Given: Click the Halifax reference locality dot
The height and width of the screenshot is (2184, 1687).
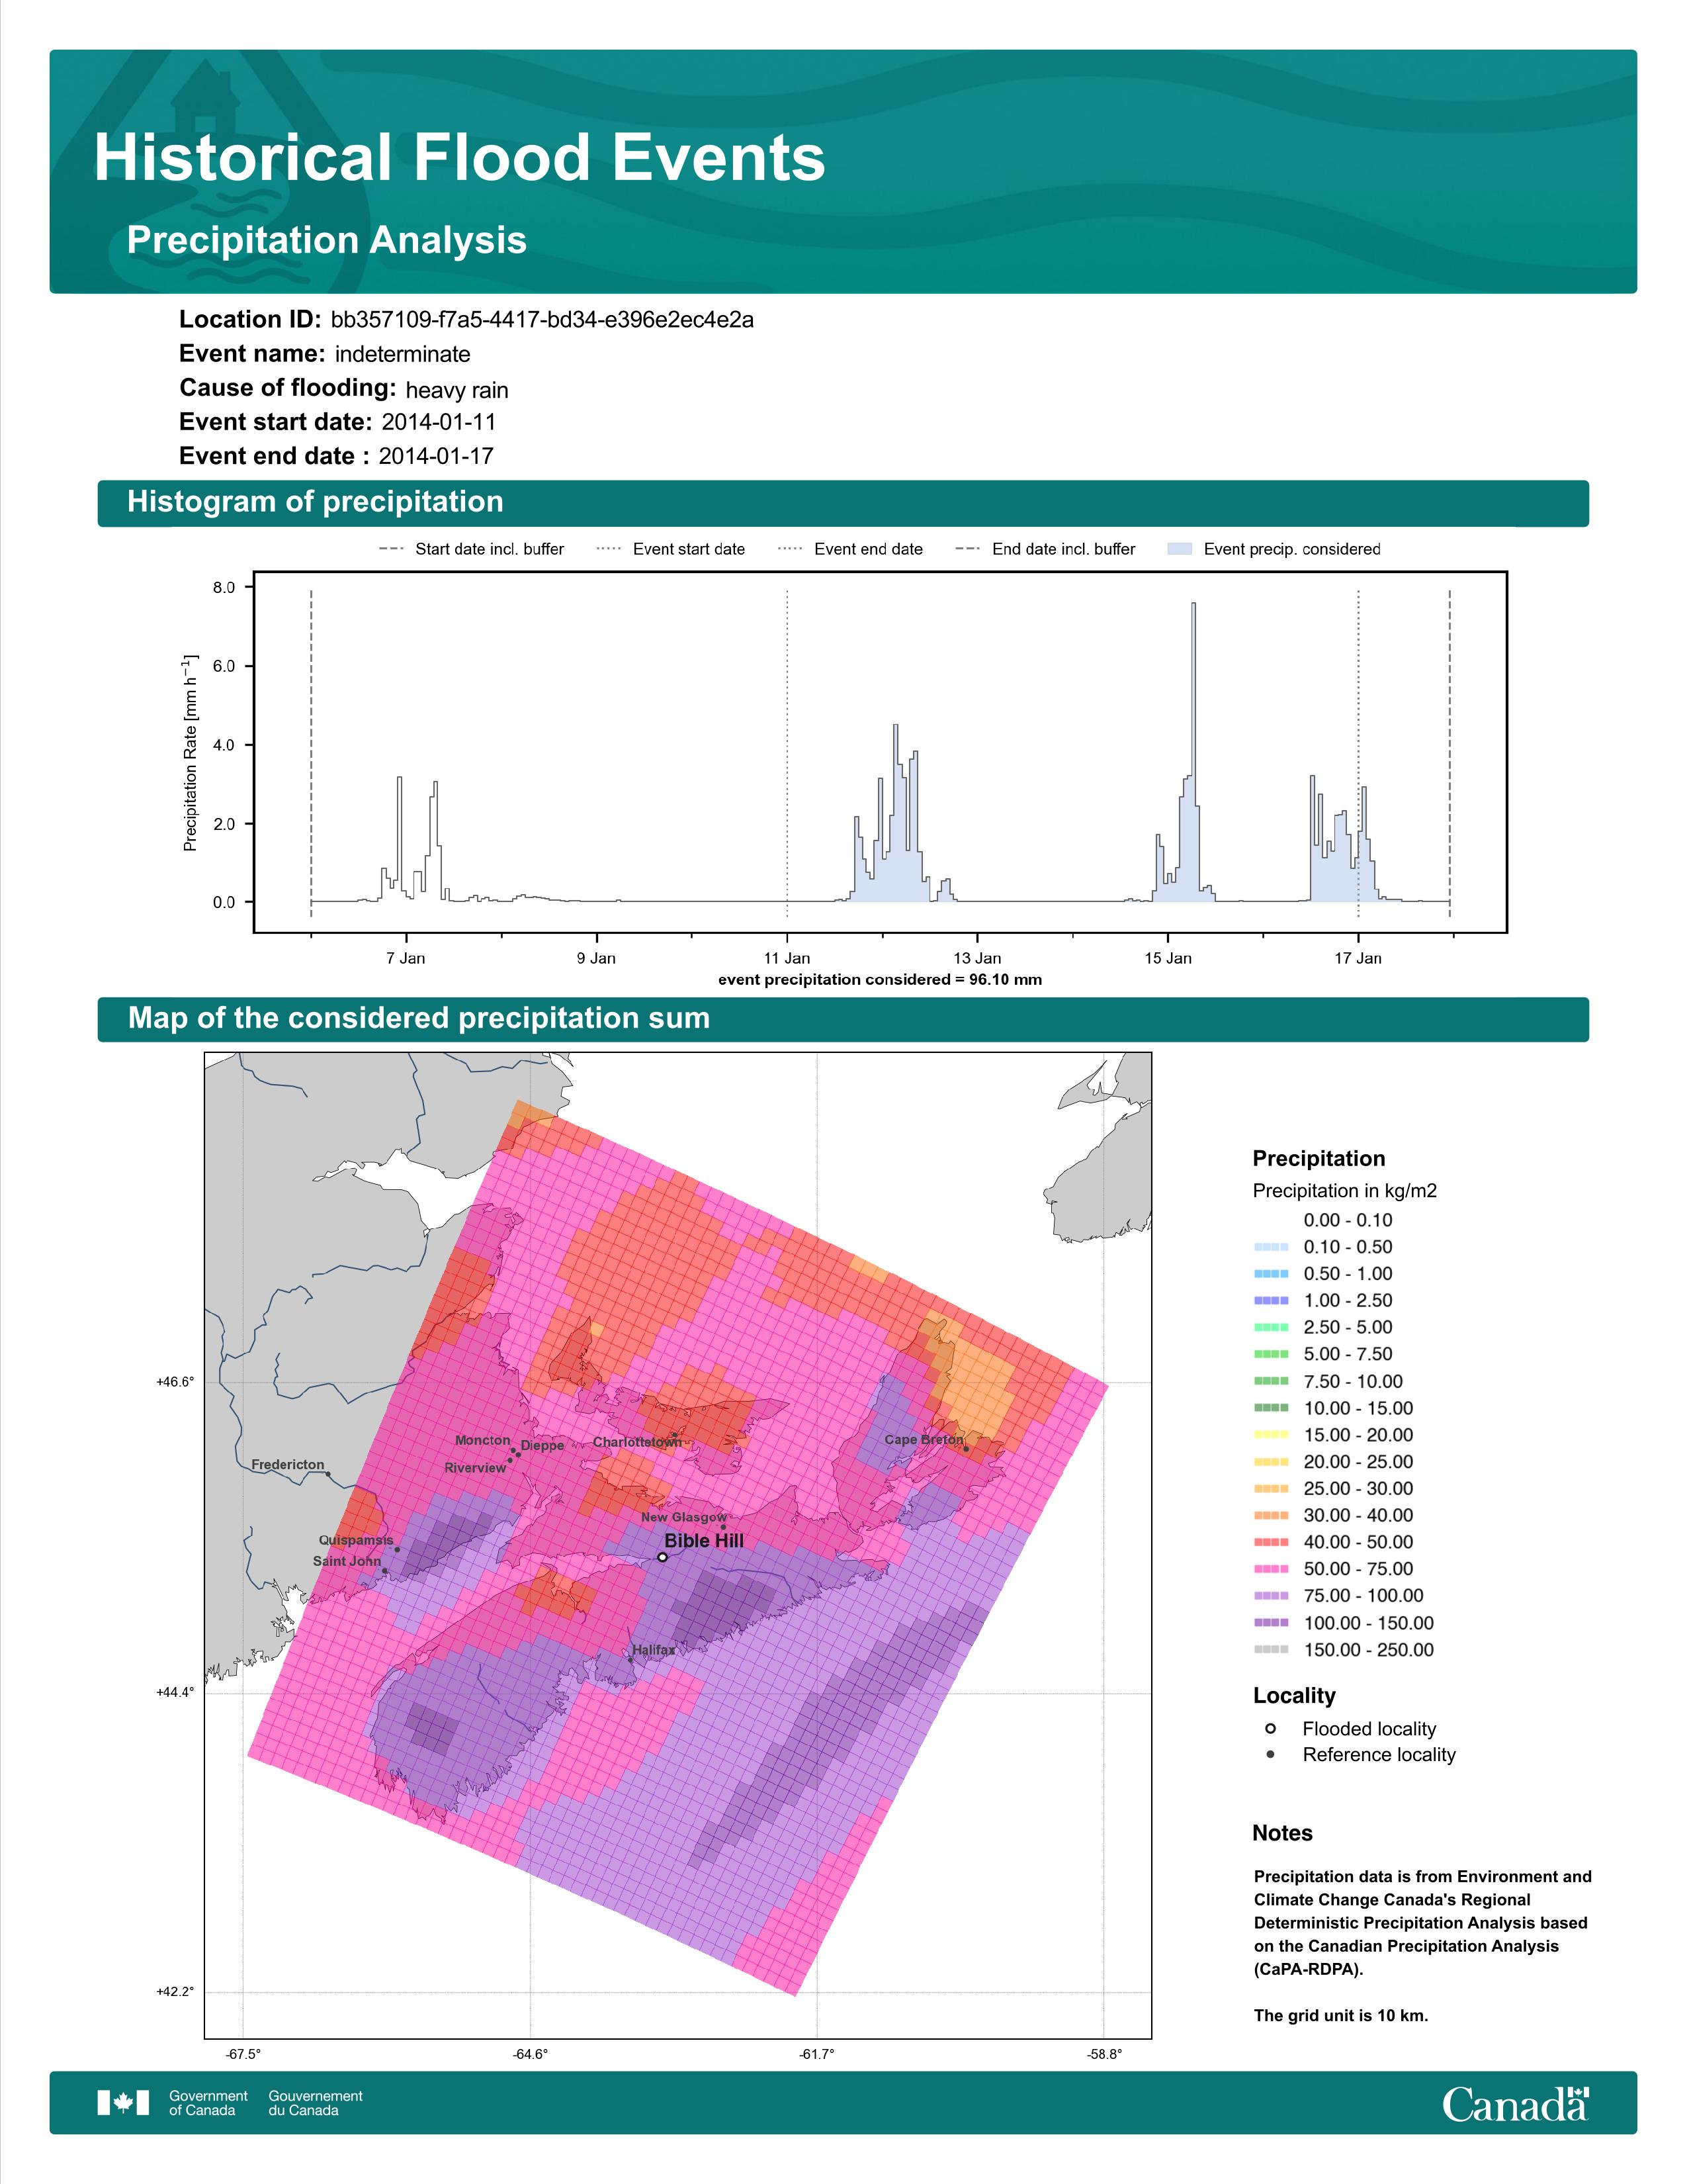Looking at the screenshot, I should tap(630, 1660).
